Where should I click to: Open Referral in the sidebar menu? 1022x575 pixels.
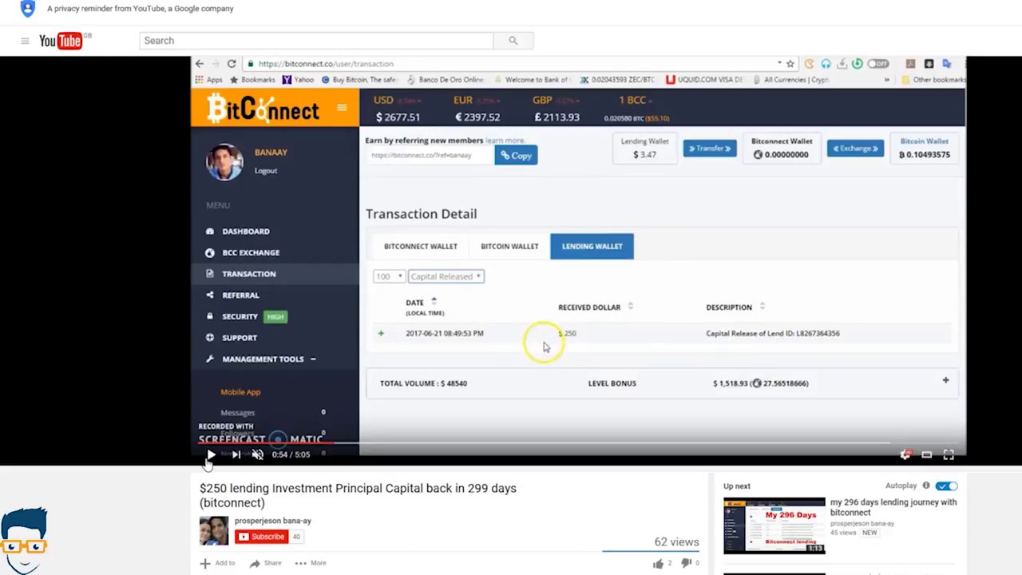(x=240, y=295)
